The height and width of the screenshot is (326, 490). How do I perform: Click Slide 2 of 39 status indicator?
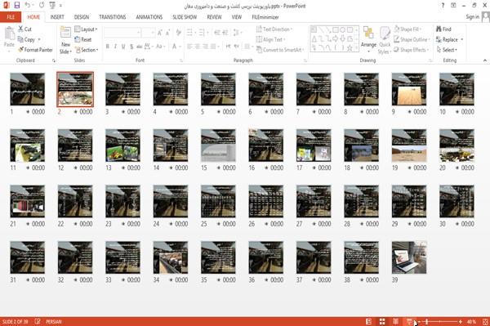[x=15, y=322]
